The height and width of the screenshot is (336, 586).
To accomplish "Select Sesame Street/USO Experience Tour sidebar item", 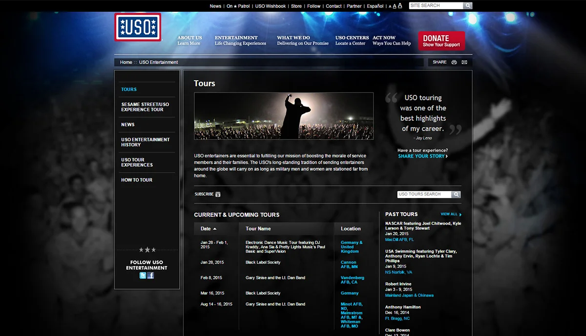I will [145, 107].
